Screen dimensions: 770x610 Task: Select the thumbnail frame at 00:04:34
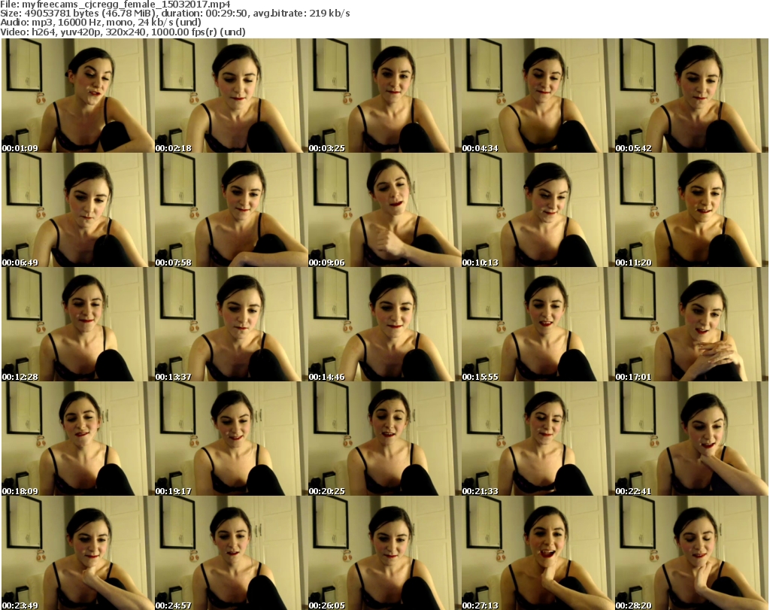pos(538,96)
